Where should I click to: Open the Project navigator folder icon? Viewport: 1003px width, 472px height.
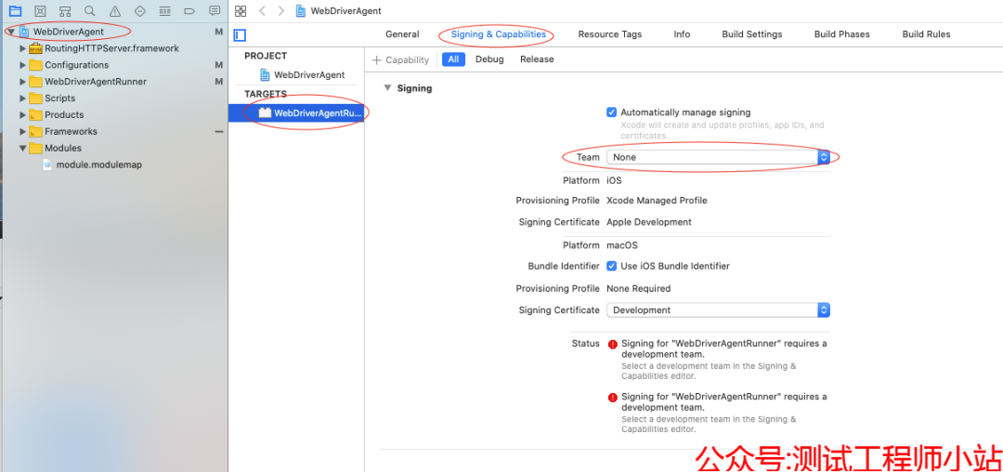(x=15, y=11)
